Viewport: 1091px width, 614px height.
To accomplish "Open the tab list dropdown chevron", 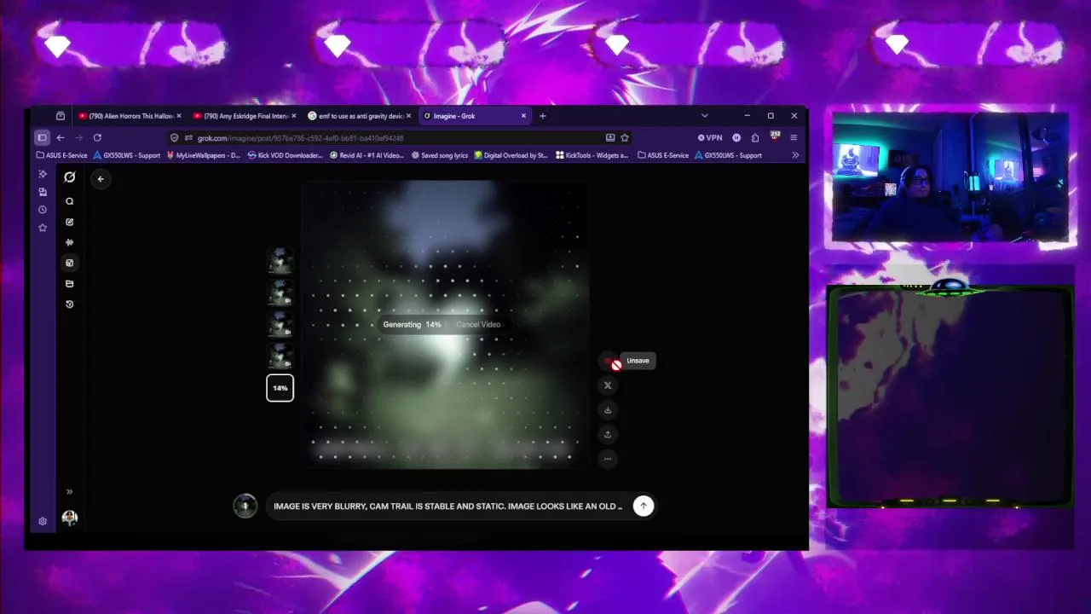I will (704, 116).
